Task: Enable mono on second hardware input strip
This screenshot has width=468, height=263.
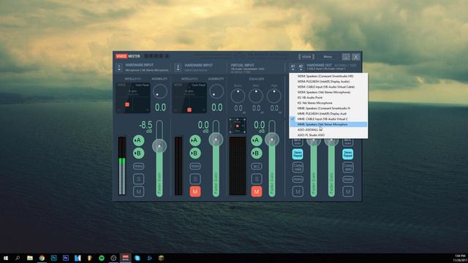Action: 195,166
